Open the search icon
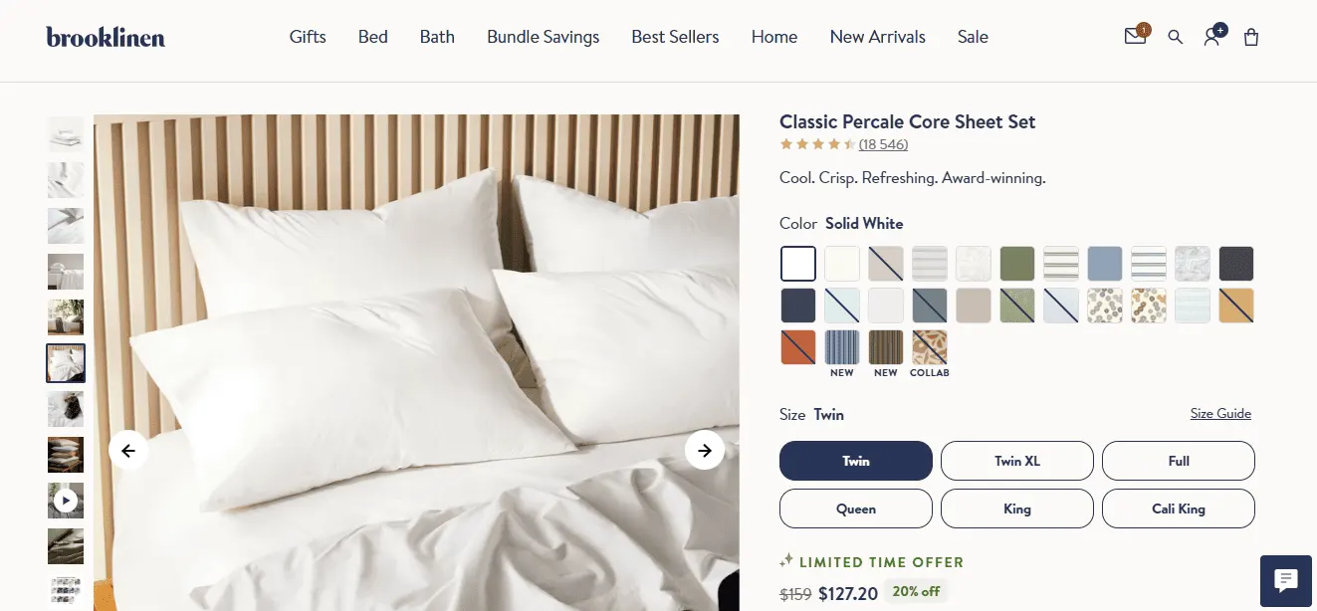The width and height of the screenshot is (1317, 611). click(1175, 37)
